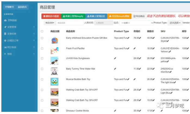
Task: Open the 商品名称 search-field type dropdown
Action: [x=50, y=23]
